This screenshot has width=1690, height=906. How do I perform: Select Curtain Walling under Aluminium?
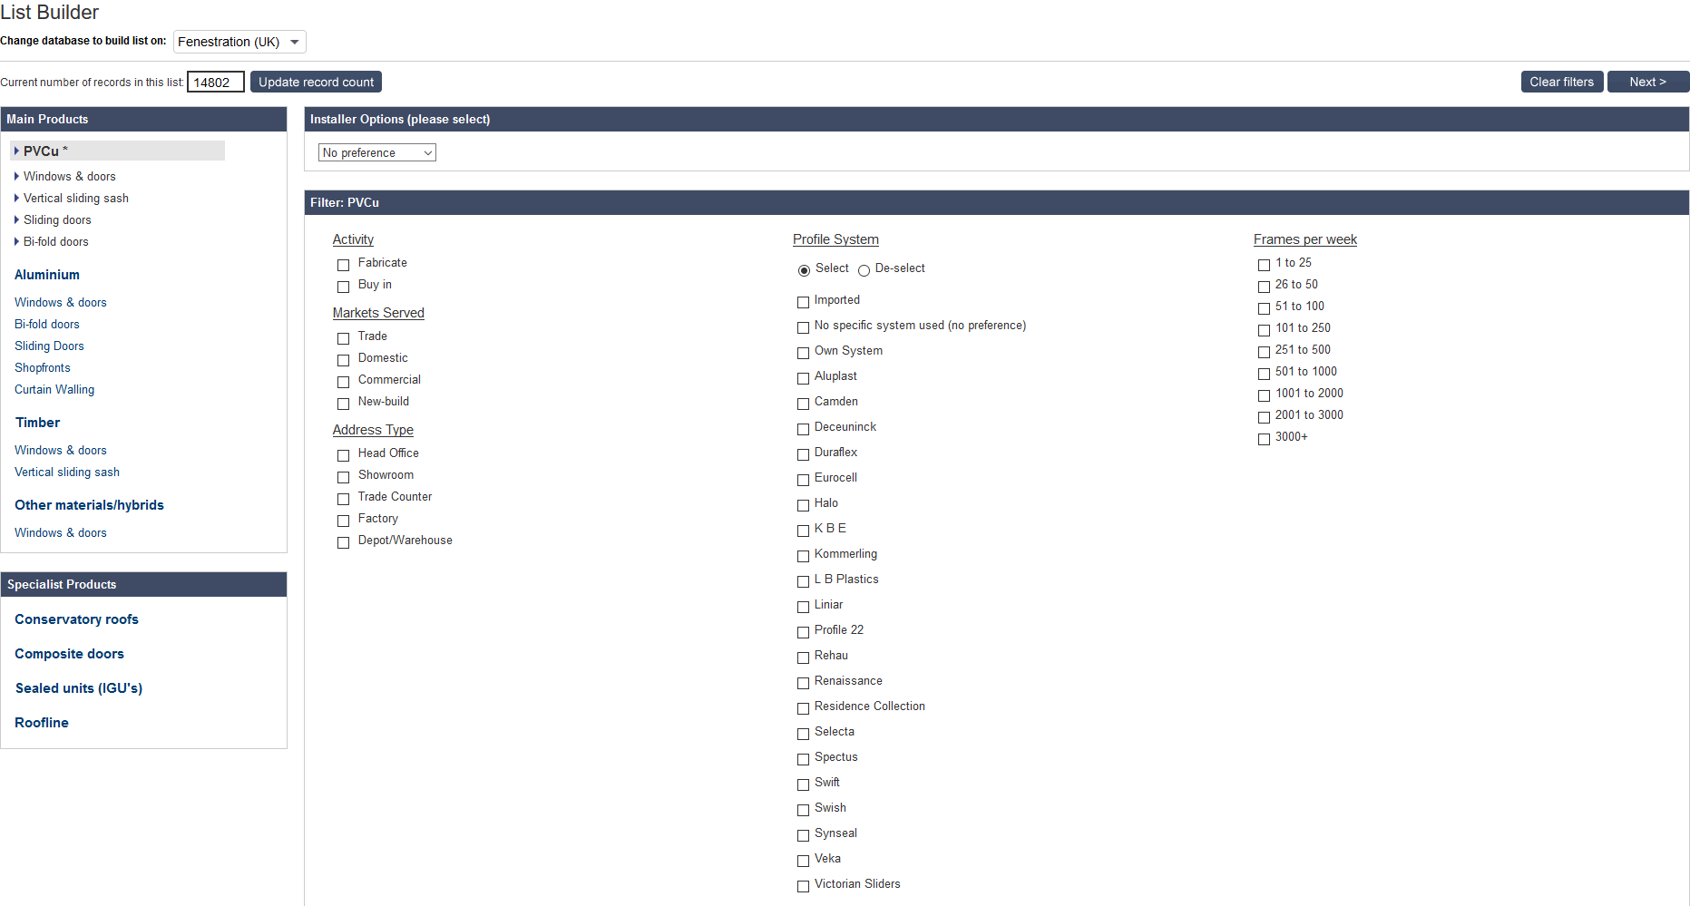(54, 389)
